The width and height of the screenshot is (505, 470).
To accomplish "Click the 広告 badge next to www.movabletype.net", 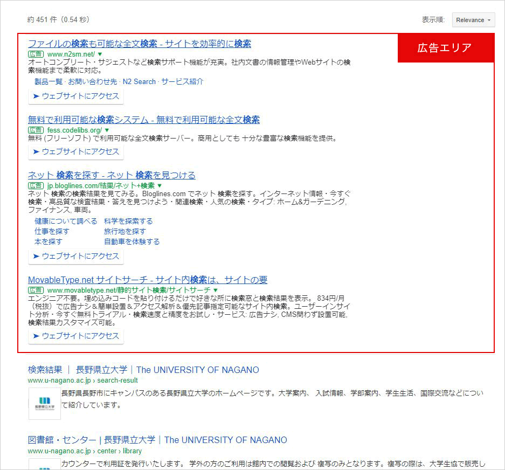I will tap(36, 291).
